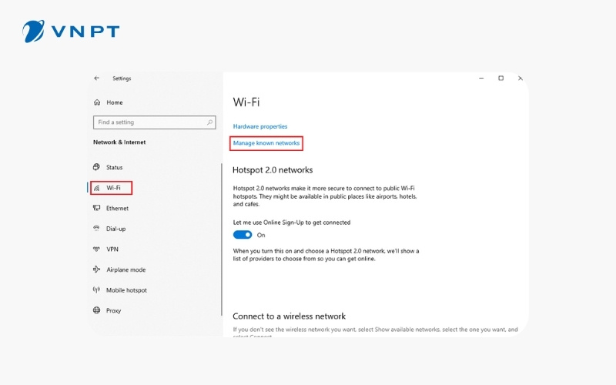Select the Status globe icon
The image size is (616, 385).
96,167
